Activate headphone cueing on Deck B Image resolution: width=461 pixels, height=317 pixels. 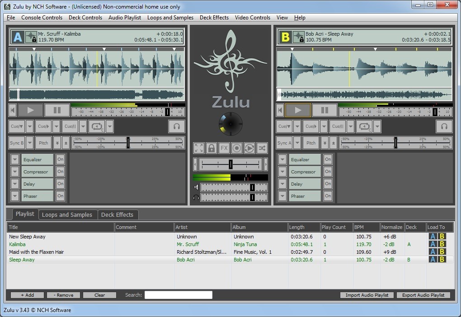[x=444, y=126]
